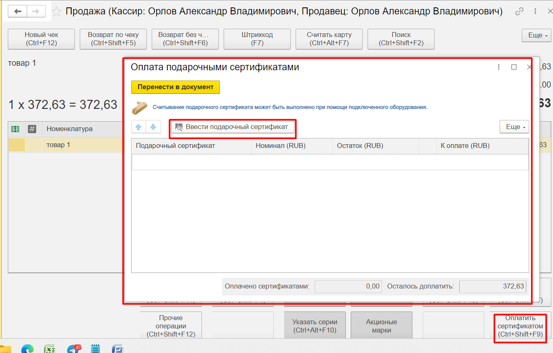Click the copy link icon in the title bar
The image size is (553, 353).
click(519, 12)
